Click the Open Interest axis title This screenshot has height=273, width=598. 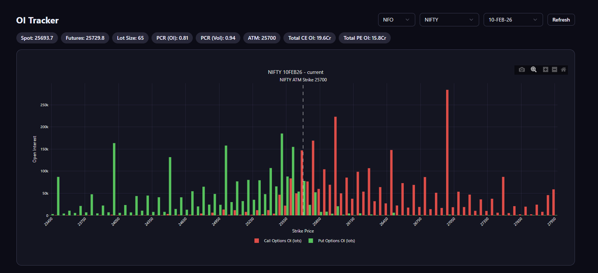pos(35,149)
